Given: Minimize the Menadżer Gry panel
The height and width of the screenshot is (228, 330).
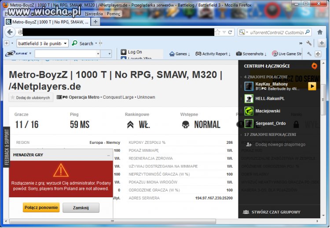Looking at the screenshot, I should [109, 155].
